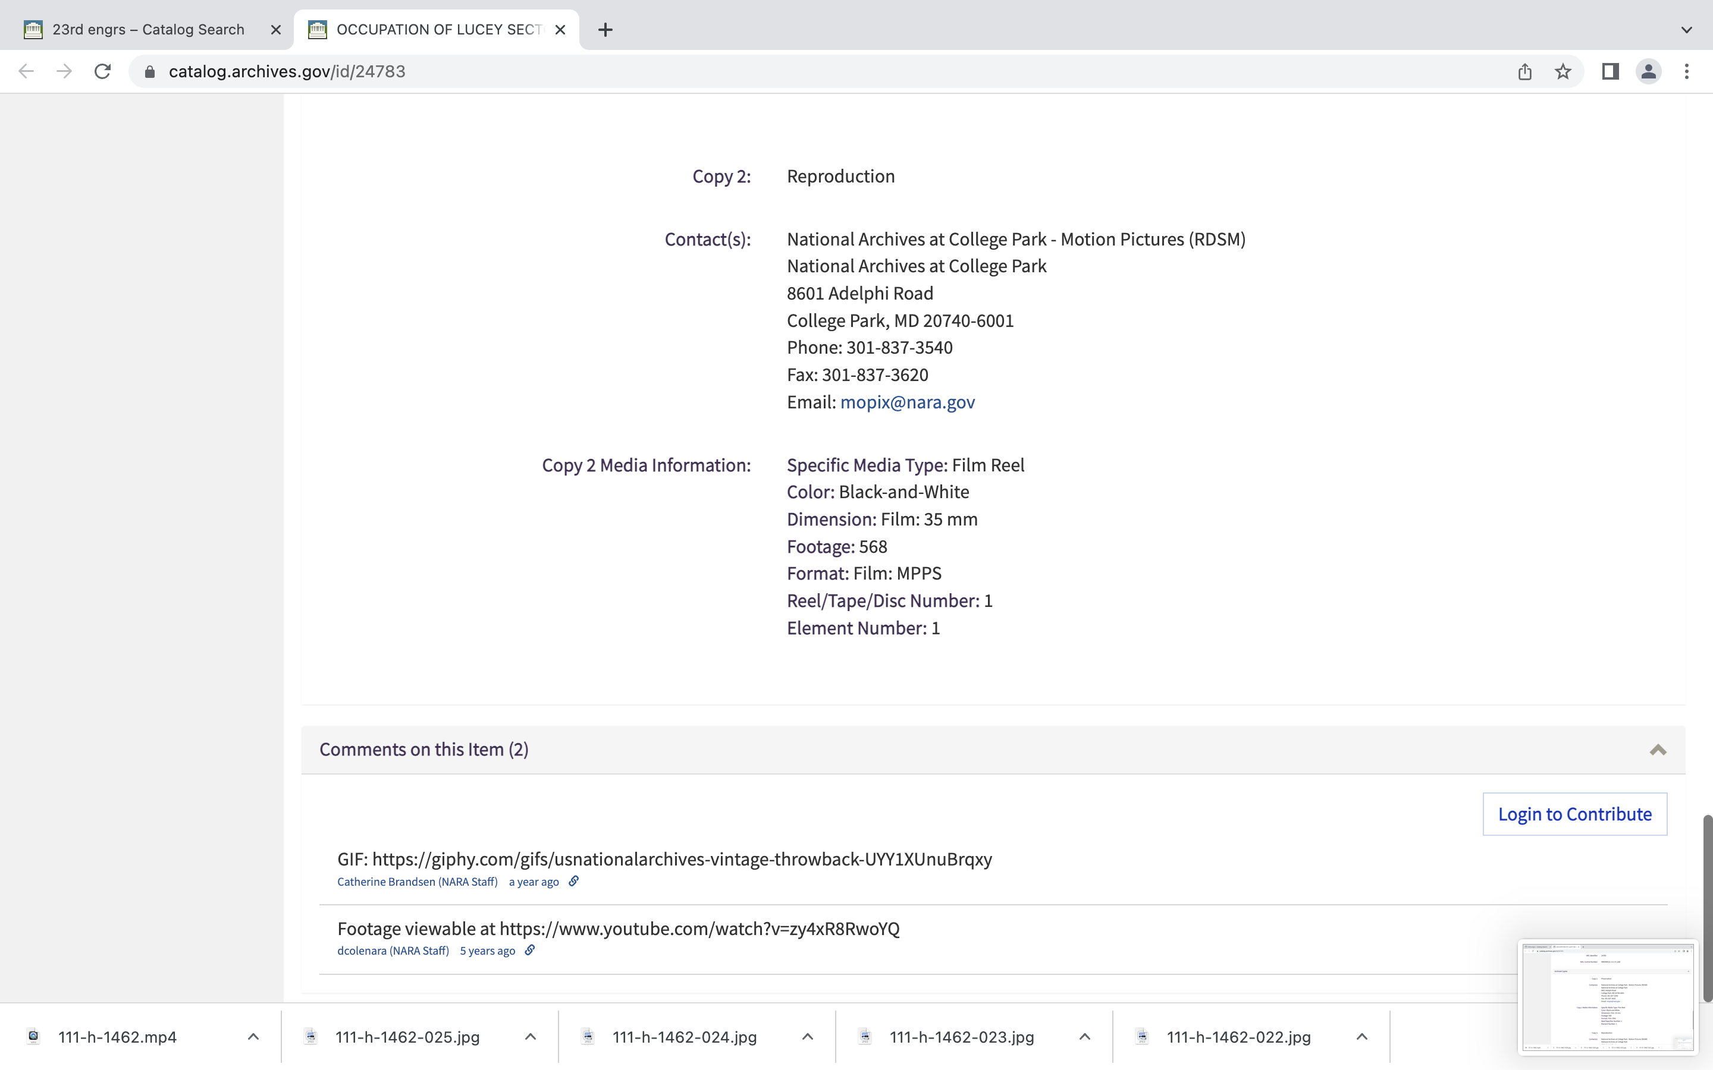Viewport: 1713px width, 1070px height.
Task: Click the page vertical scrollbar thumb
Action: click(x=1706, y=907)
